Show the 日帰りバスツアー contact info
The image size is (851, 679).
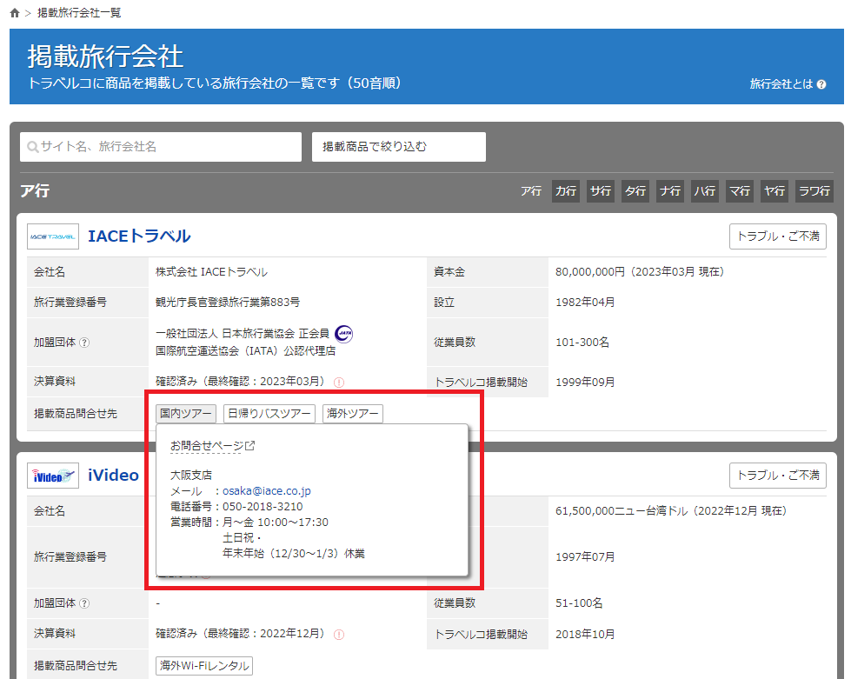point(269,414)
